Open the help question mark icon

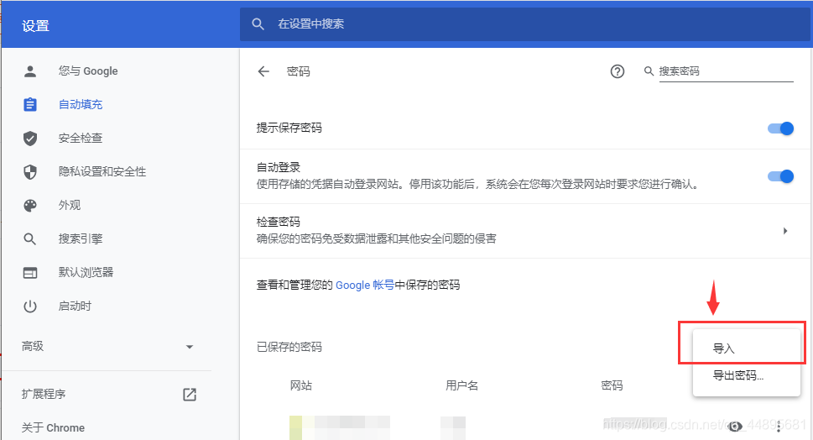tap(617, 71)
